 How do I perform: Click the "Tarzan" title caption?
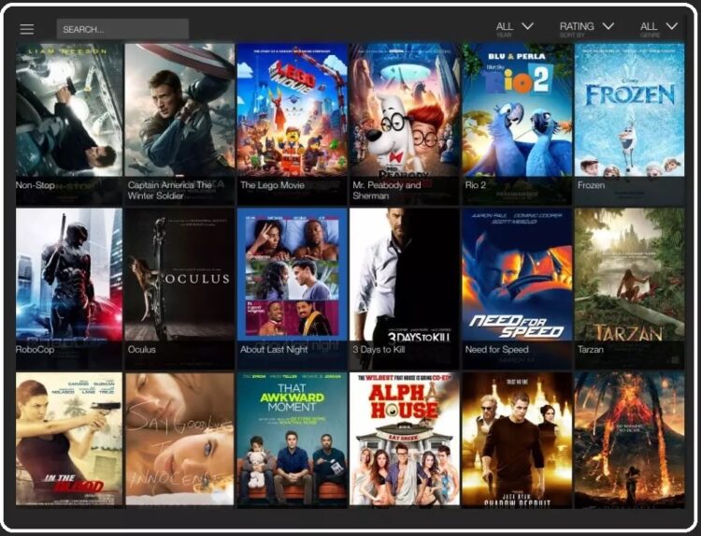point(591,350)
